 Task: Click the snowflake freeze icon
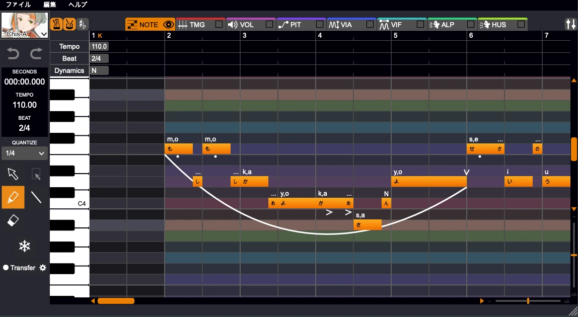[24, 246]
